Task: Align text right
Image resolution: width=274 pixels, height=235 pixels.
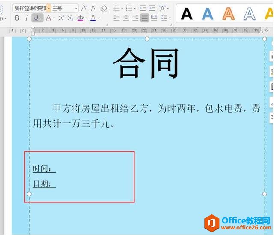Action: [x=135, y=18]
